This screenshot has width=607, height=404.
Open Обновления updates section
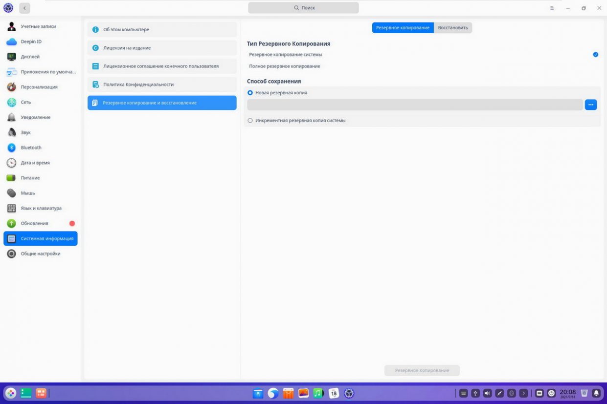pos(34,223)
